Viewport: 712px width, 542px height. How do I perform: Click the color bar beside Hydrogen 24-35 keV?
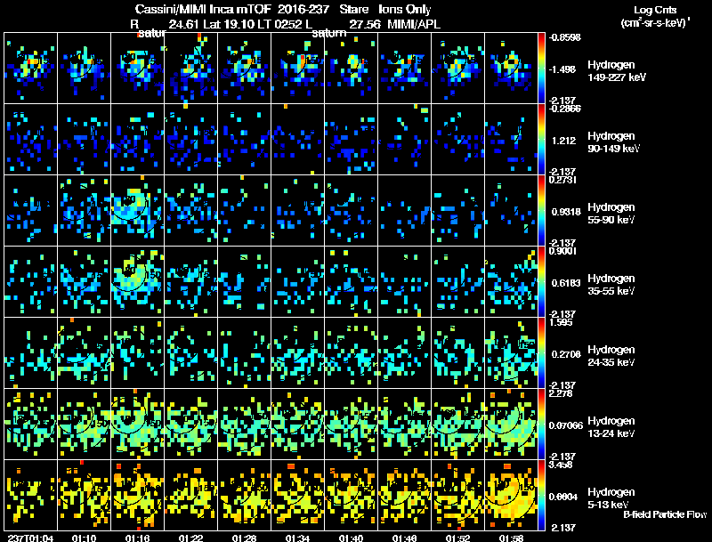(541, 352)
